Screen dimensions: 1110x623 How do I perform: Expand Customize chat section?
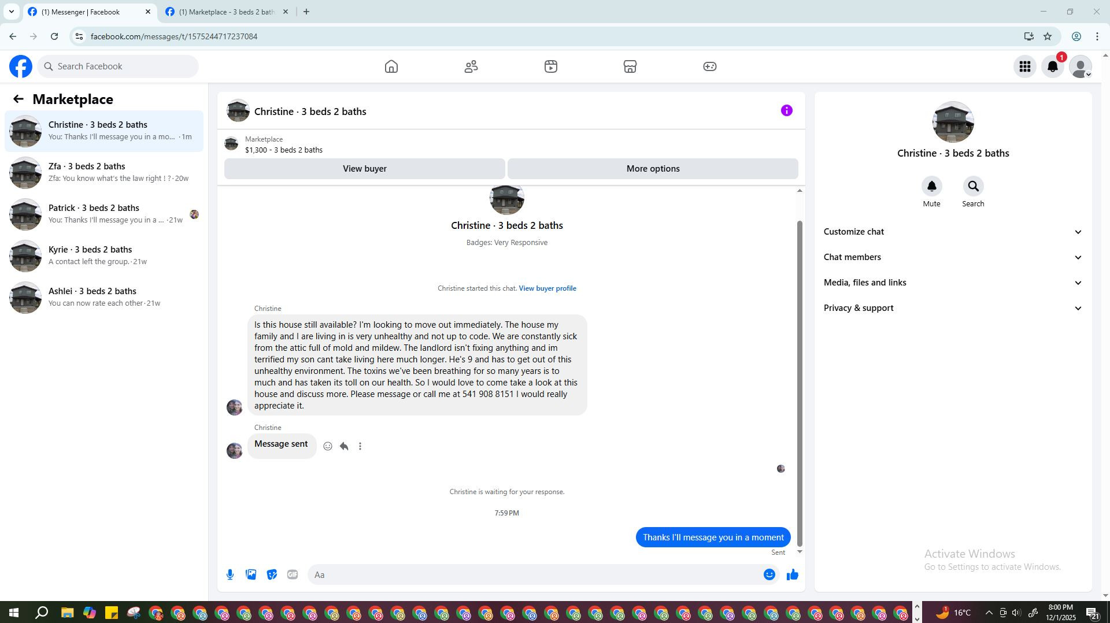(953, 232)
